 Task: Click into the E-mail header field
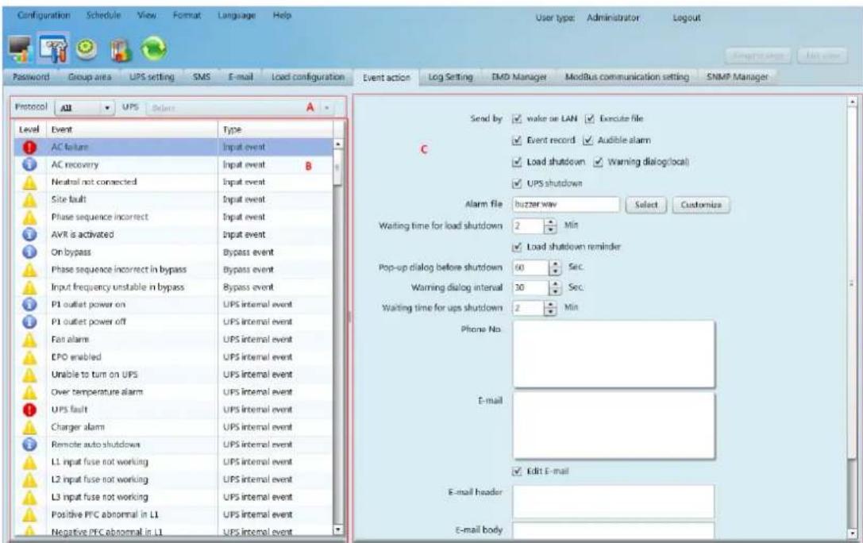point(614,502)
